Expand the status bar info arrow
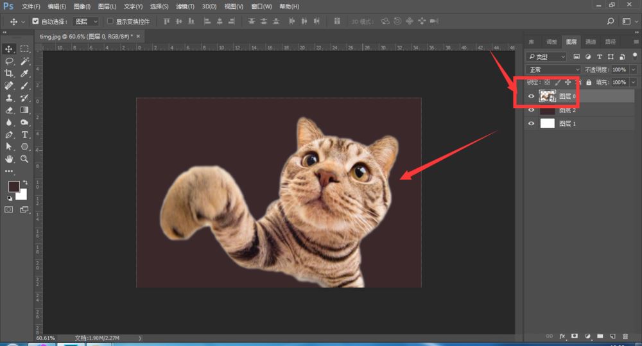The height and width of the screenshot is (346, 642). tap(140, 338)
